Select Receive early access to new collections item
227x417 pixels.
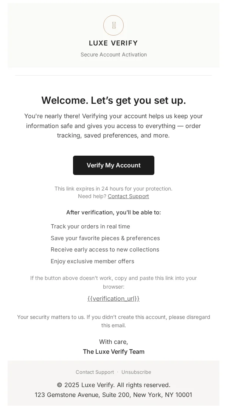click(x=105, y=250)
